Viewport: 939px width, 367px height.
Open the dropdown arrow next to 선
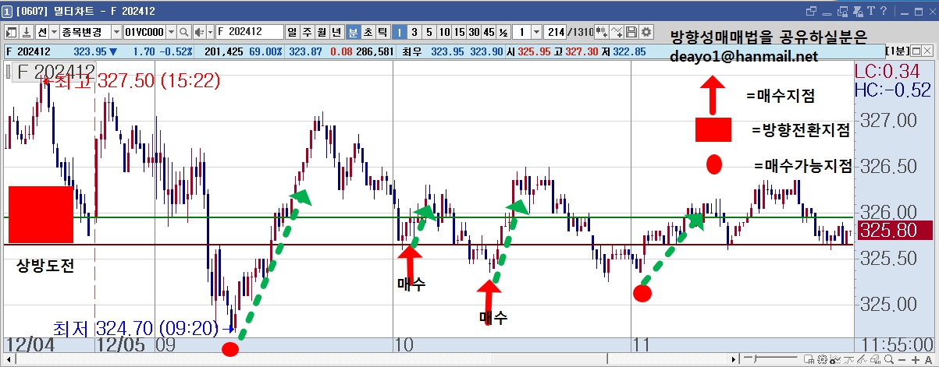54,32
